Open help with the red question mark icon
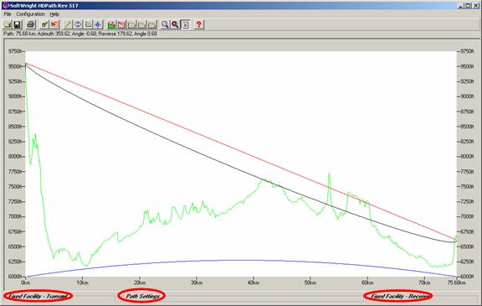The height and width of the screenshot is (306, 482). 199,24
